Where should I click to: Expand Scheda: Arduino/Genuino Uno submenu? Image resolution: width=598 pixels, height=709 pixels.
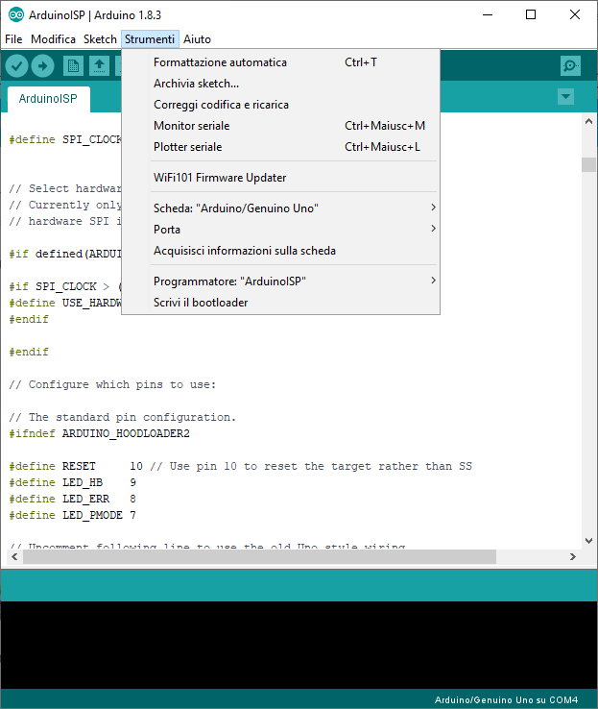click(280, 208)
